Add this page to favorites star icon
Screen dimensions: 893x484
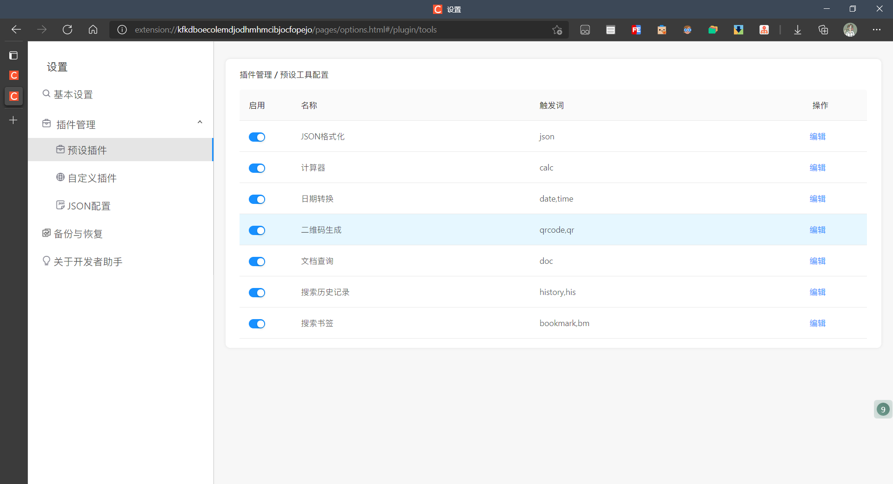(557, 30)
